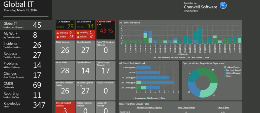Screen dimensions: 260x113
Task: Click the In Progress legend swatch
Action: 148,98
